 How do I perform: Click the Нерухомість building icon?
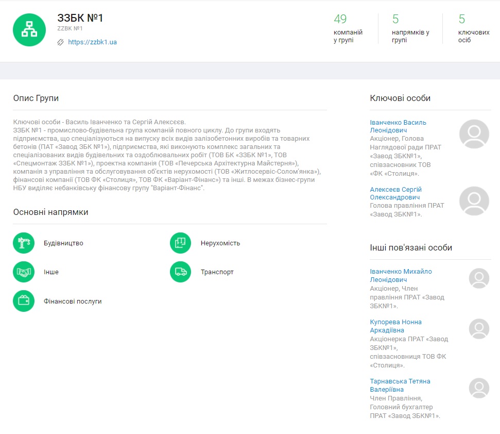tap(180, 243)
